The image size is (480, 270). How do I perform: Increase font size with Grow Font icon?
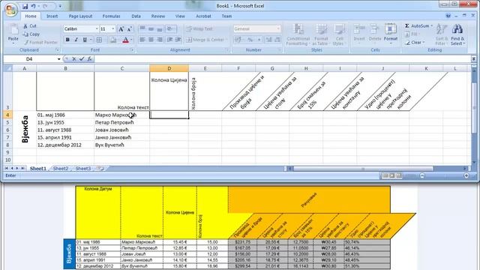(x=121, y=28)
